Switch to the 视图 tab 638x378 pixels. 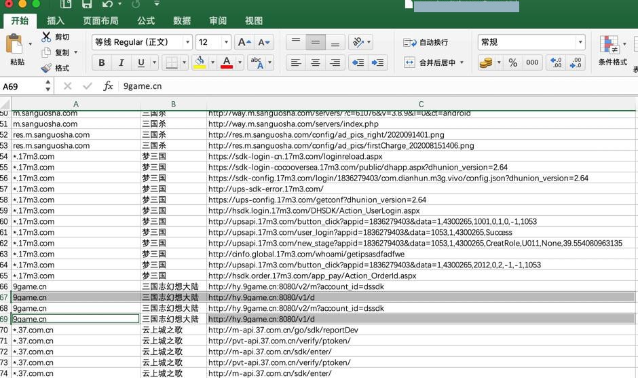tap(253, 21)
